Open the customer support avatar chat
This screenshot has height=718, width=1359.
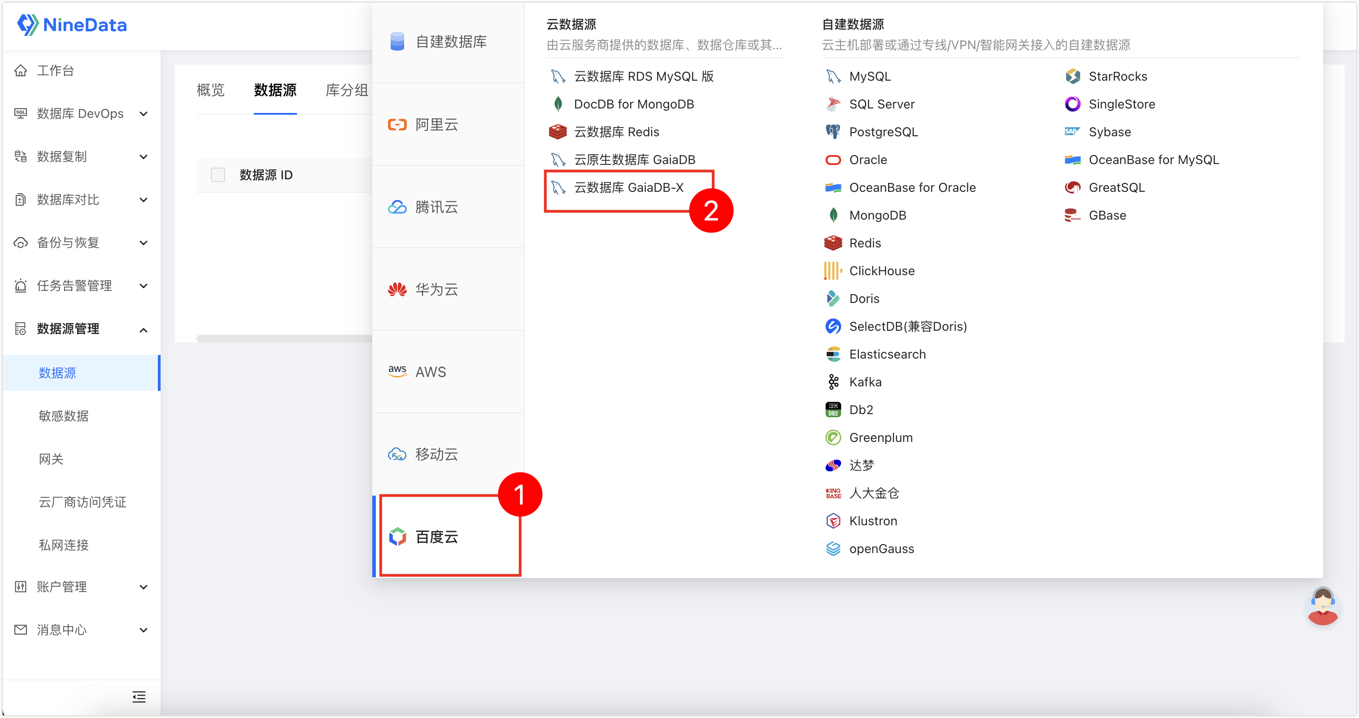pos(1323,606)
